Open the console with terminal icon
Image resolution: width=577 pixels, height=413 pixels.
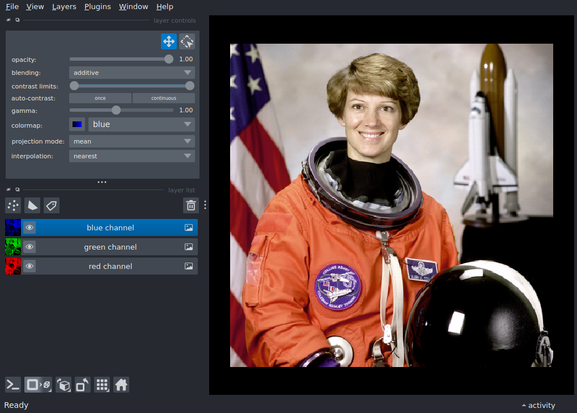coord(13,385)
